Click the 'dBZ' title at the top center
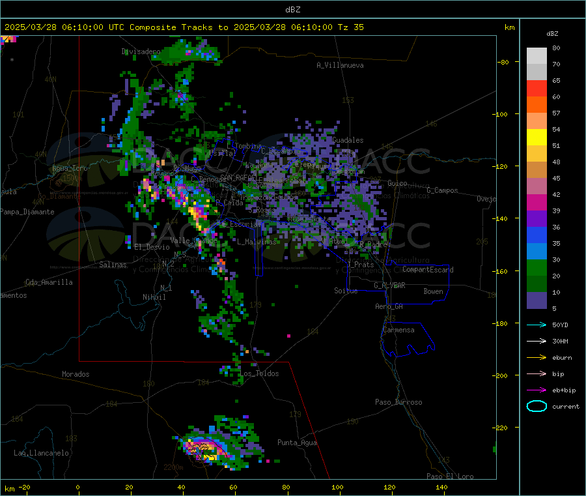 [x=292, y=10]
